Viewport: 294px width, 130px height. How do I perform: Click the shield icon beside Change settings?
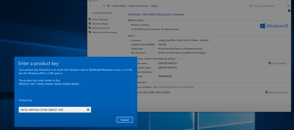[270, 63]
